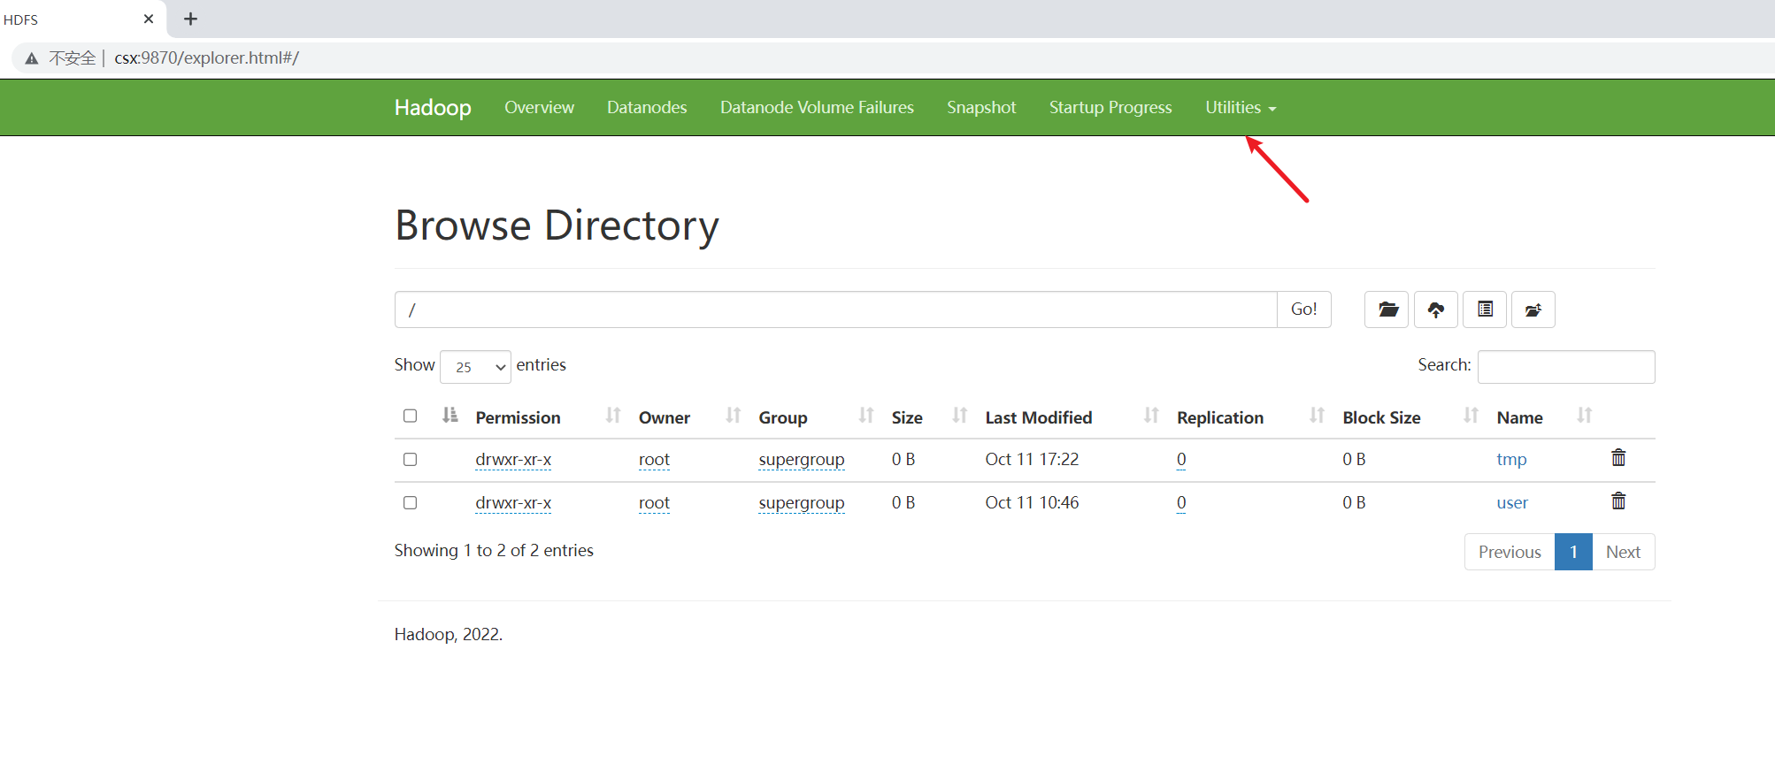Click supergroup in tmp row
1775x764 pixels.
click(802, 459)
